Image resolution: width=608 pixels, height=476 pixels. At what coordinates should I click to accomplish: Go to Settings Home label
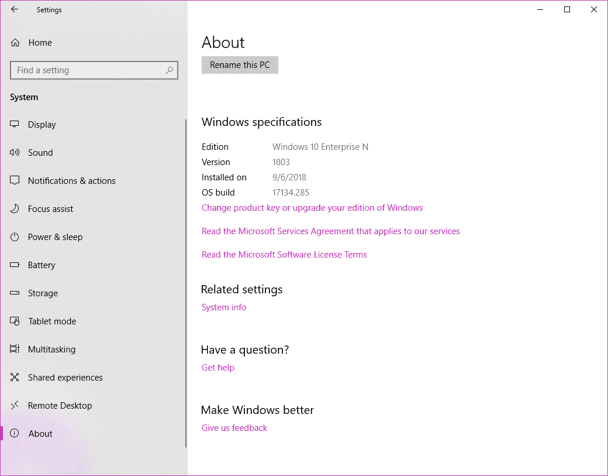click(x=40, y=43)
